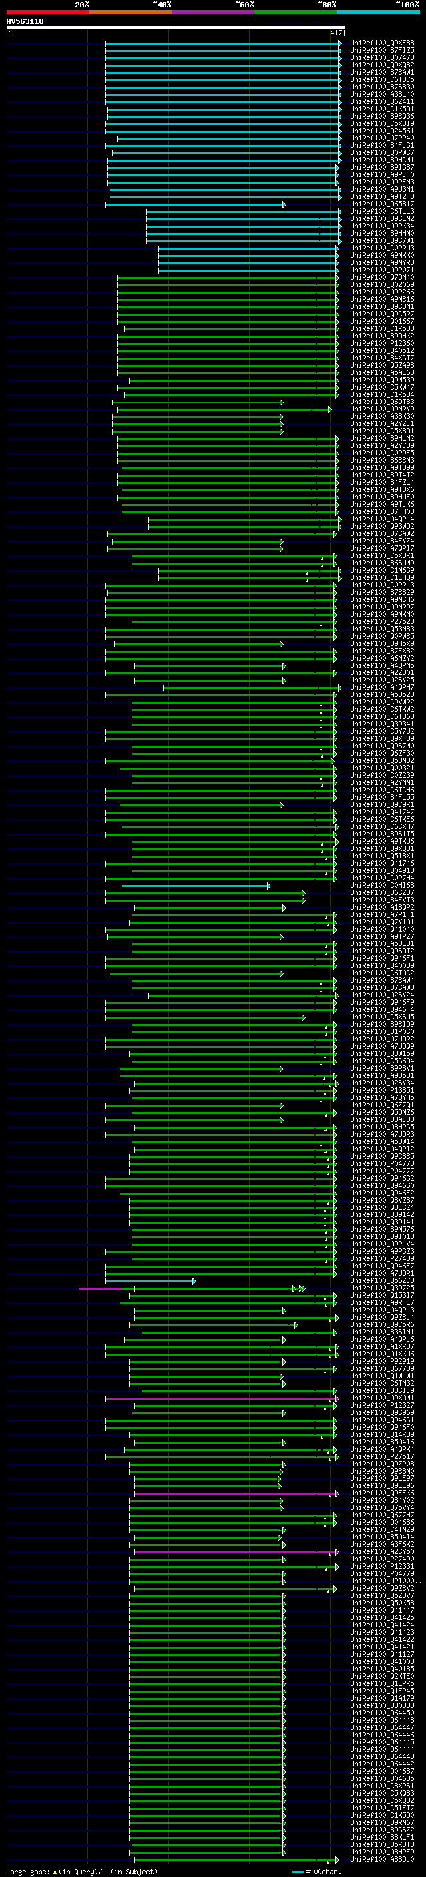Open hit UniRef100_Q07473
The width and height of the screenshot is (426, 1877).
pyautogui.click(x=381, y=57)
